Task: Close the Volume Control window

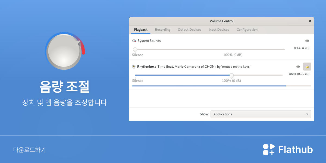Action: (310, 21)
